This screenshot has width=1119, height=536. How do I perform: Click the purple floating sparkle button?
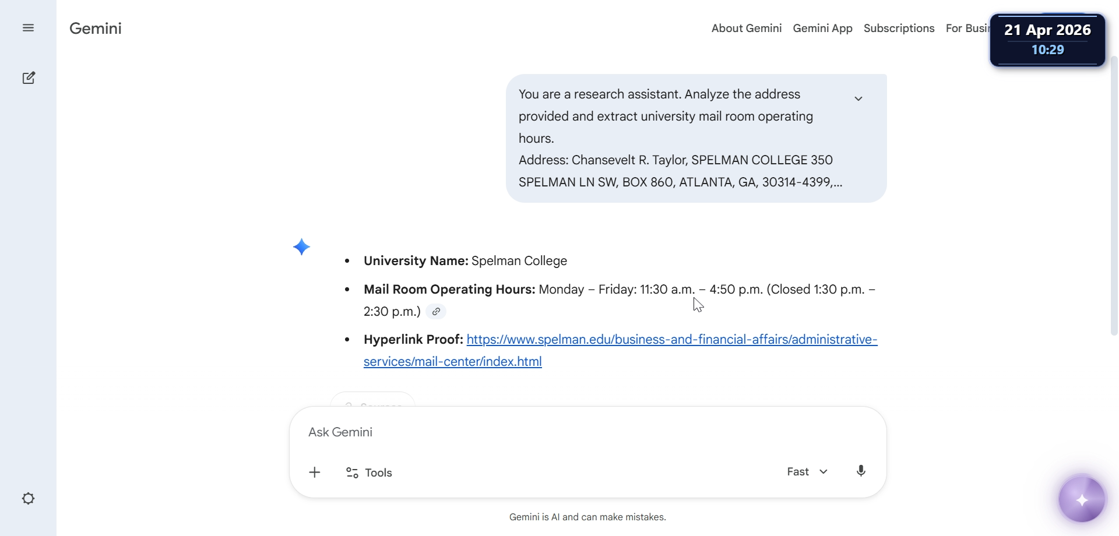click(1082, 500)
